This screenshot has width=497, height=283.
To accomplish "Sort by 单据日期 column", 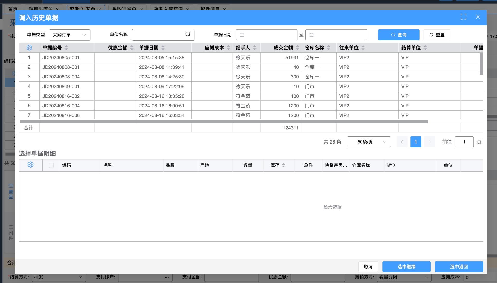I will tap(163, 48).
